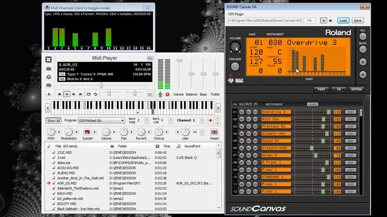This screenshot has width=387, height=217.
Task: Click the File button next to plugin path
Action: pyautogui.click(x=309, y=20)
